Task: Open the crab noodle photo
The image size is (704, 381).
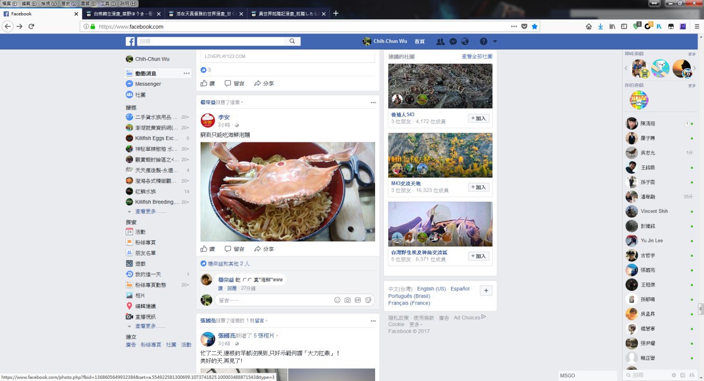Action: click(x=288, y=192)
